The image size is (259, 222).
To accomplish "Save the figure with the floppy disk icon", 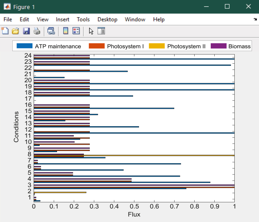I will [x=26, y=31].
